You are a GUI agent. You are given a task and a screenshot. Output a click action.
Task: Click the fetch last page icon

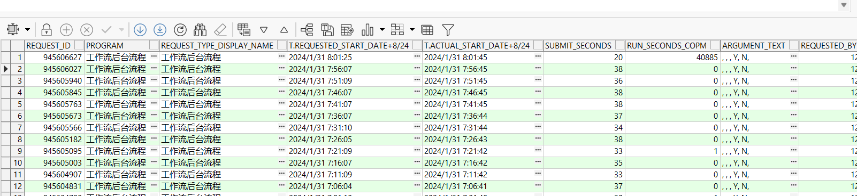point(160,30)
